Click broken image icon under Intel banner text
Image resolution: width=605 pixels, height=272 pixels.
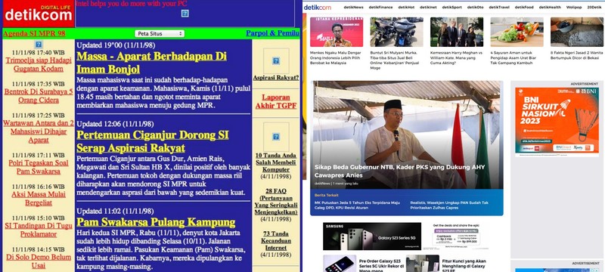[185, 14]
